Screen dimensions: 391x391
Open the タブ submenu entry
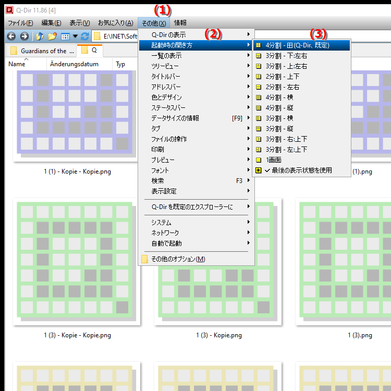(197, 129)
